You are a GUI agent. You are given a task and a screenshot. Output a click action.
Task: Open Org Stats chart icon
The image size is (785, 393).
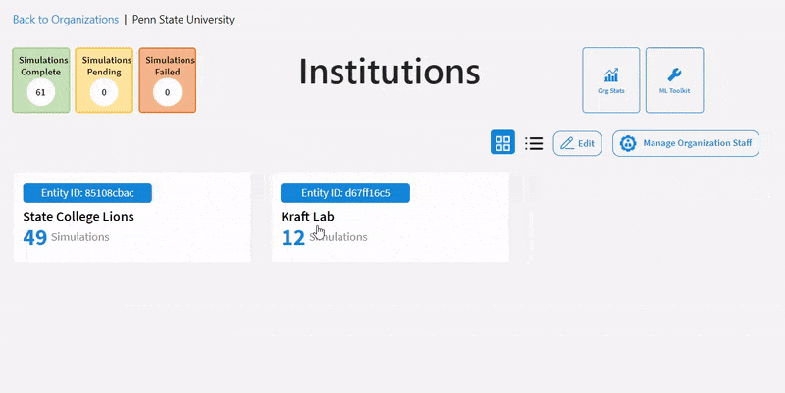coord(610,75)
